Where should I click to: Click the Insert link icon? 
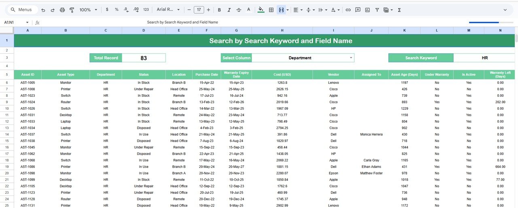[x=348, y=10]
